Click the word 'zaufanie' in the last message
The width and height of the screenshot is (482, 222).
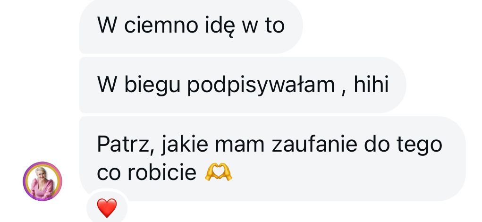314,144
